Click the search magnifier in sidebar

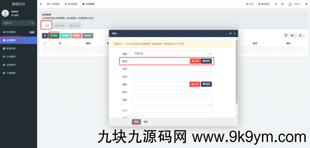coord(32,23)
